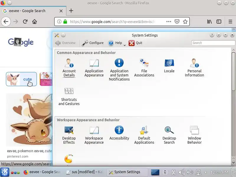Switch to System Settings taskbar entry
The height and width of the screenshot is (177, 236).
click(x=127, y=172)
